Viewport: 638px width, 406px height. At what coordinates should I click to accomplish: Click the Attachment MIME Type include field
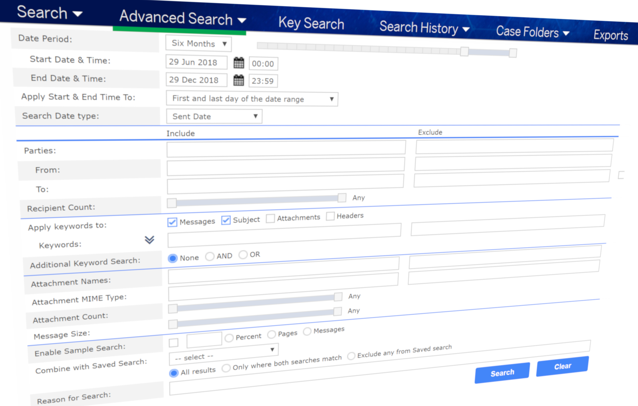[x=283, y=287]
